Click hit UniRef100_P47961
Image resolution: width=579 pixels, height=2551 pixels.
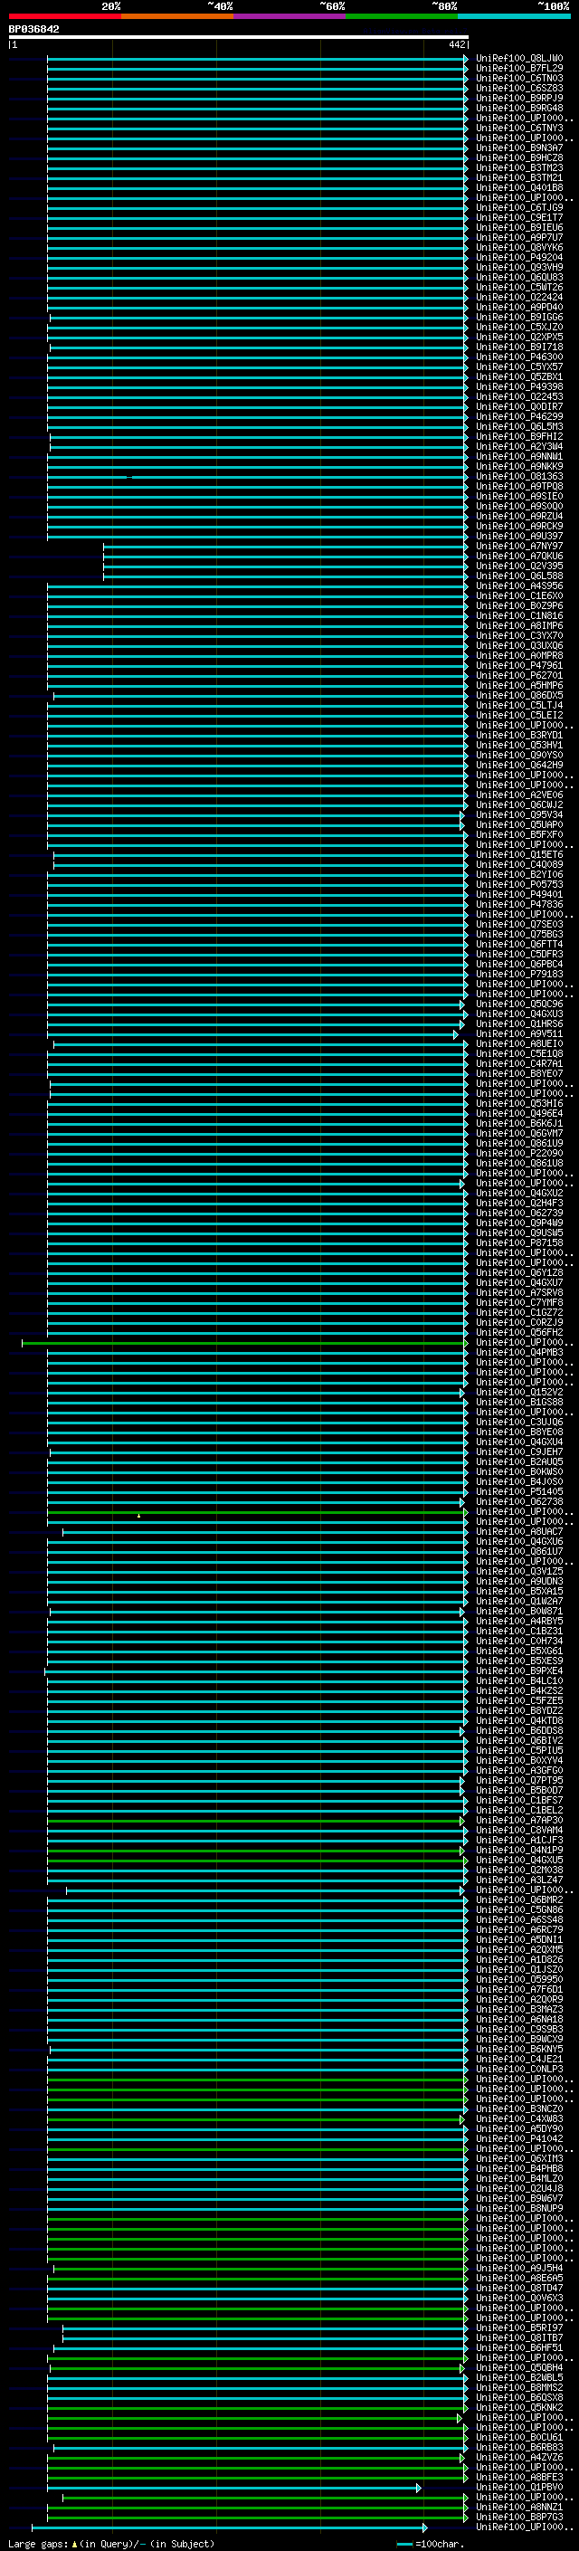pyautogui.click(x=518, y=665)
